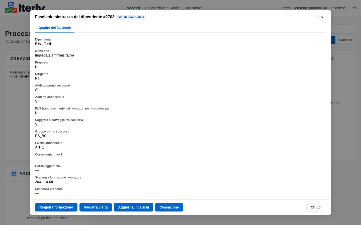The height and width of the screenshot is (225, 361).
Task: Open the Assistenza menu item
Action: 194,8
